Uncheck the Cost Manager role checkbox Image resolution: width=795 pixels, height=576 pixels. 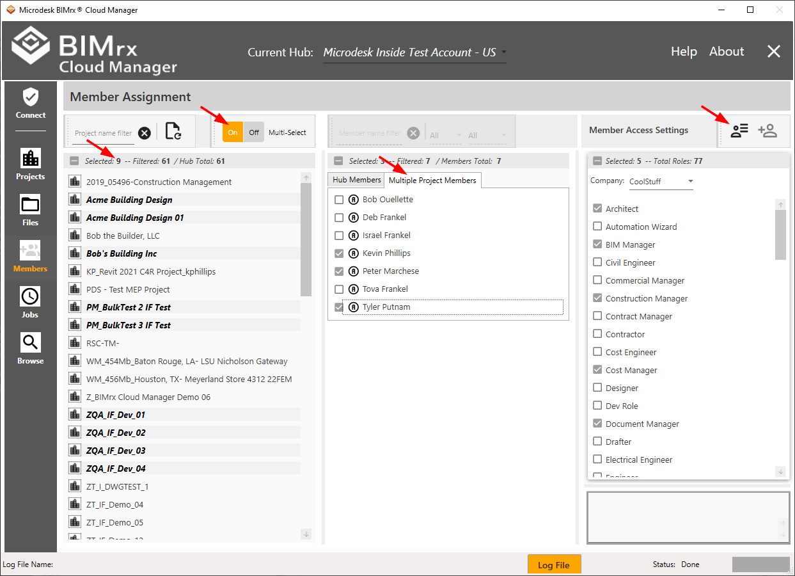pos(597,370)
